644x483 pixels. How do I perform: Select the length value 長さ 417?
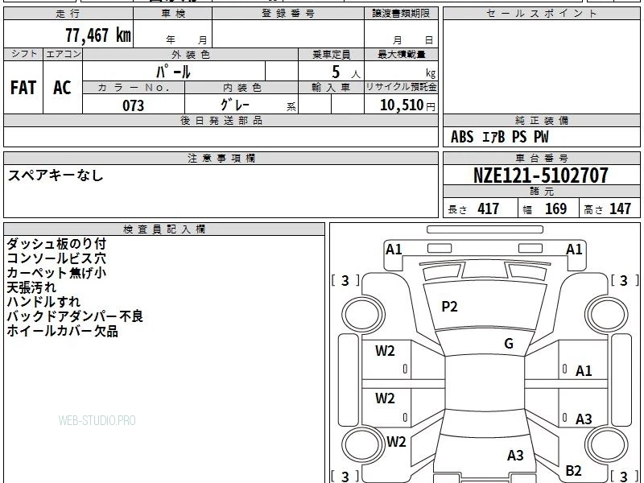point(473,209)
